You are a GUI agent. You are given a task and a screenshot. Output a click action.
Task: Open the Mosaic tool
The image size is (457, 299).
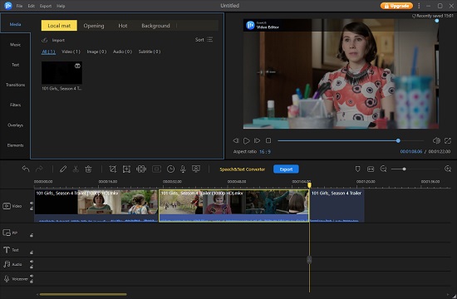[x=141, y=169]
